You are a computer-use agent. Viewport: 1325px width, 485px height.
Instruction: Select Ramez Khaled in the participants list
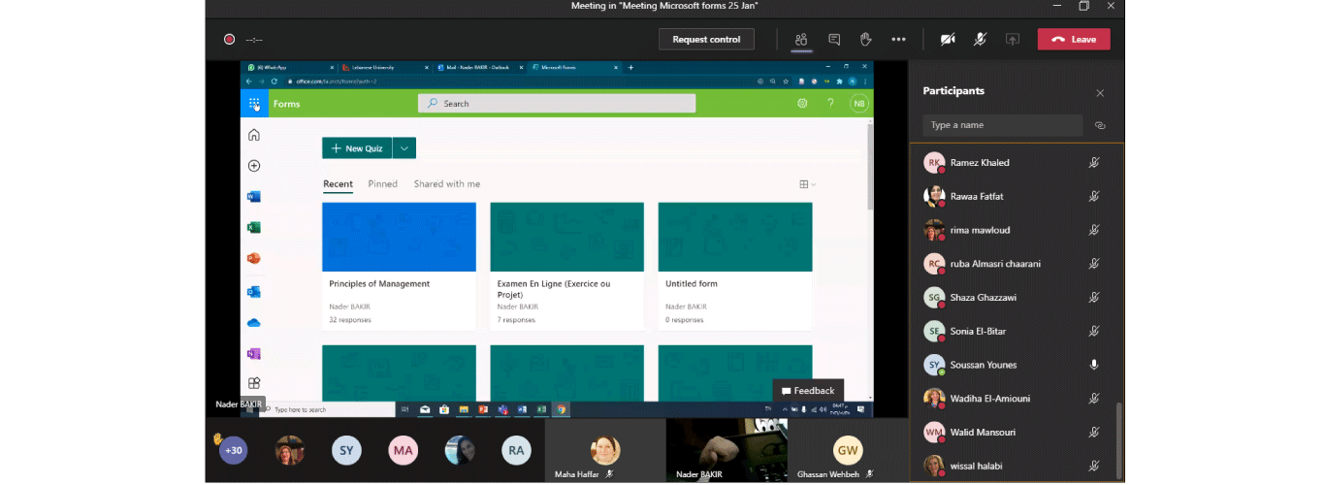980,163
